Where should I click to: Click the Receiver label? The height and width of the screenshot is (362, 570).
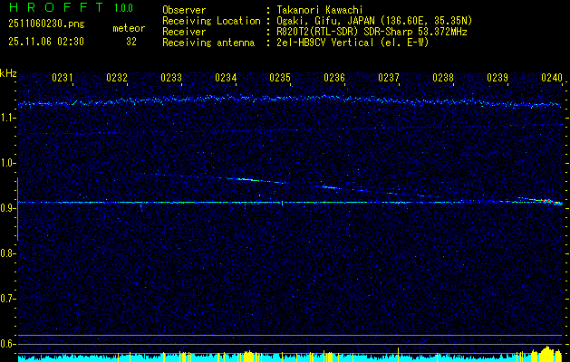[x=184, y=32]
